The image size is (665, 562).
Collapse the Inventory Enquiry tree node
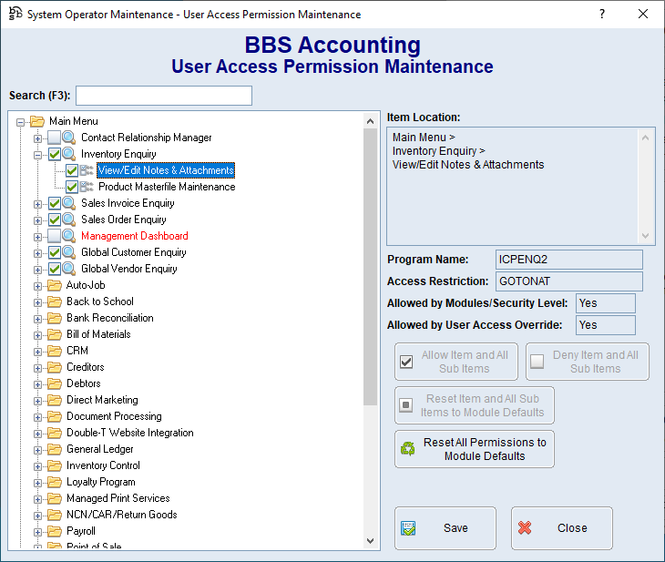37,154
